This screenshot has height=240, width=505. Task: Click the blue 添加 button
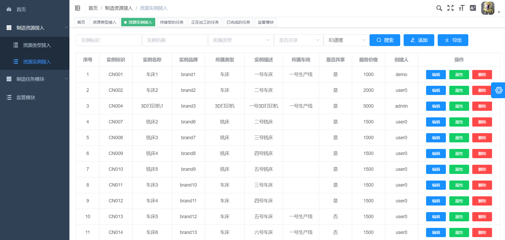pyautogui.click(x=419, y=40)
